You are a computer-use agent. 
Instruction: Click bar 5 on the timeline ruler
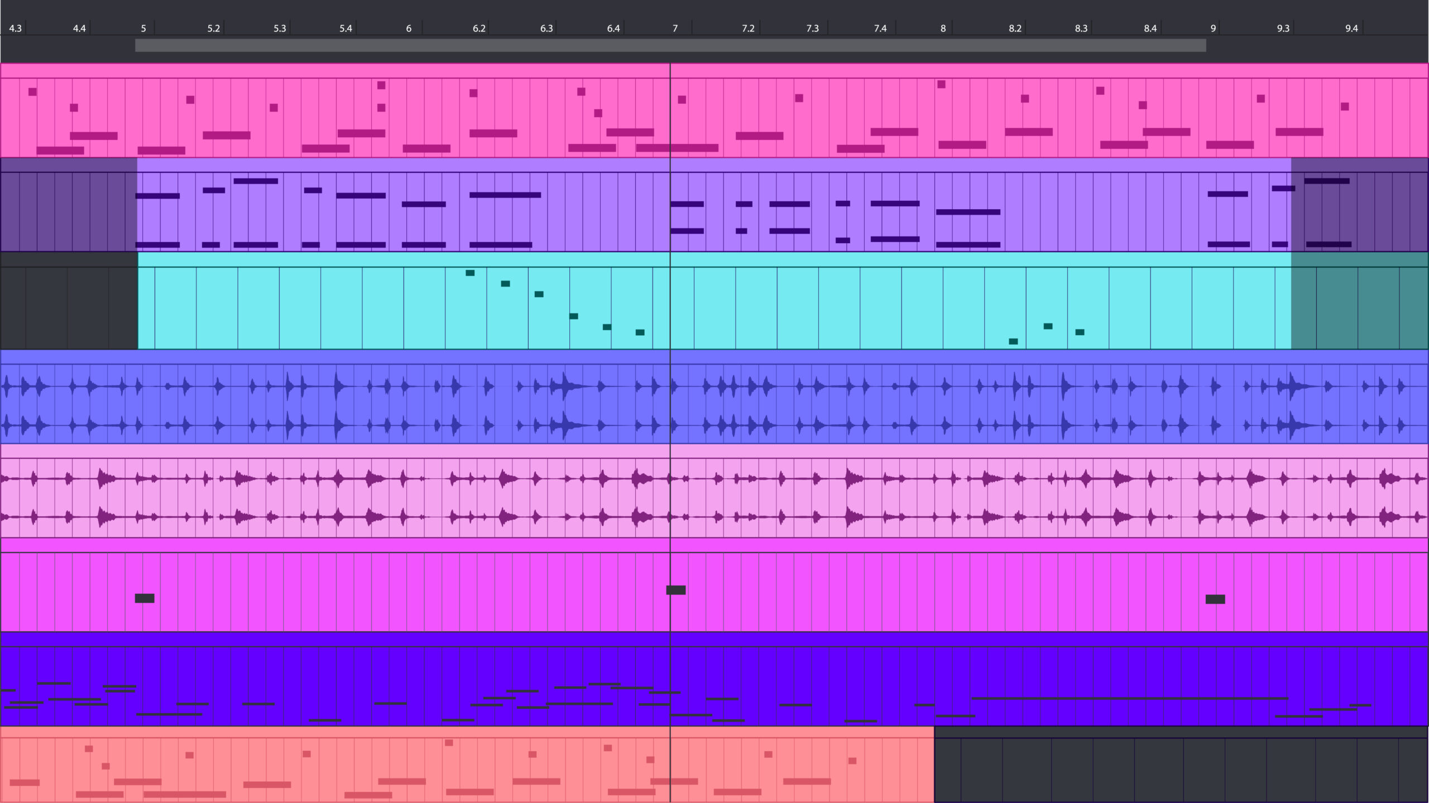[143, 28]
